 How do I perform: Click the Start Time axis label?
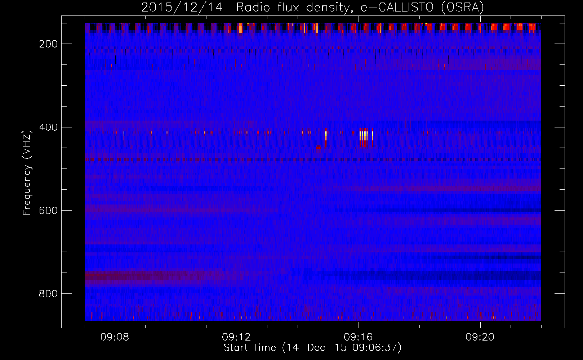312,348
